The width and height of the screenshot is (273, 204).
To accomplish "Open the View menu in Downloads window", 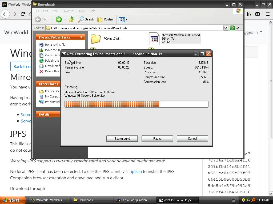I will 55,11.
